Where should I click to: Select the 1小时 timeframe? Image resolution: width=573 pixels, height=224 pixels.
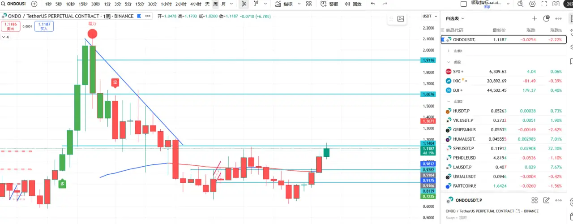pyautogui.click(x=166, y=4)
